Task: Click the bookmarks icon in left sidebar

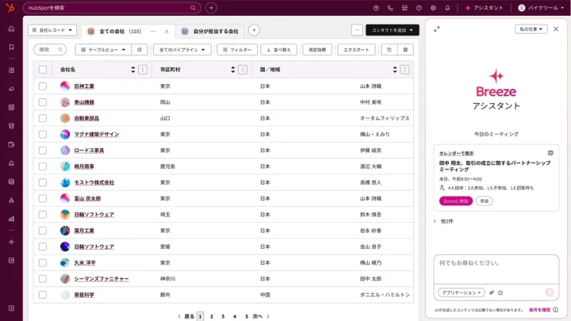Action: pyautogui.click(x=11, y=47)
